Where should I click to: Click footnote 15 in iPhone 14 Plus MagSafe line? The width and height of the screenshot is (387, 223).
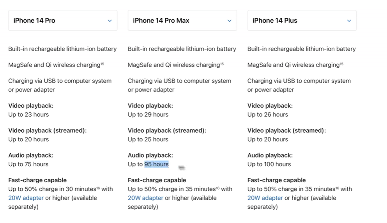tap(341, 64)
